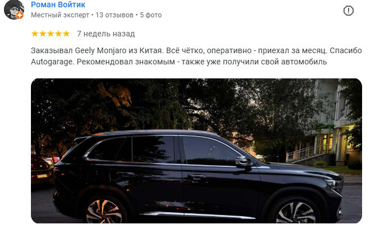375x229 pixels.
Task: Click 'Geely Monjaro' in the review text
Action: pyautogui.click(x=101, y=51)
